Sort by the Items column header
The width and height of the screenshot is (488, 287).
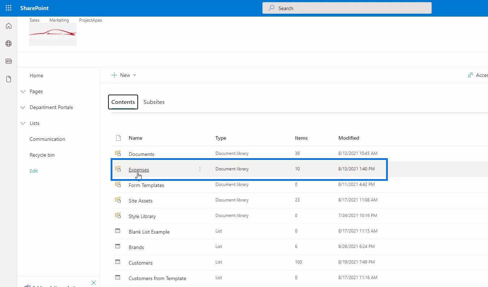pyautogui.click(x=301, y=138)
